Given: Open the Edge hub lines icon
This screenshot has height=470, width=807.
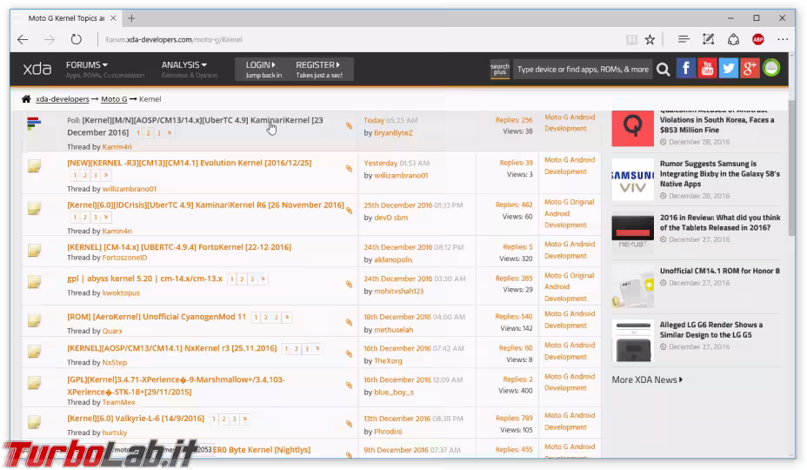Looking at the screenshot, I should 684,39.
